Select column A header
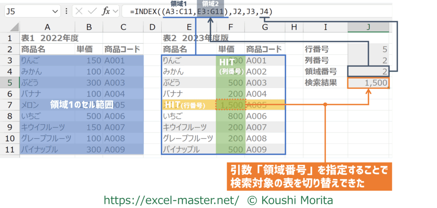 (x=47, y=27)
